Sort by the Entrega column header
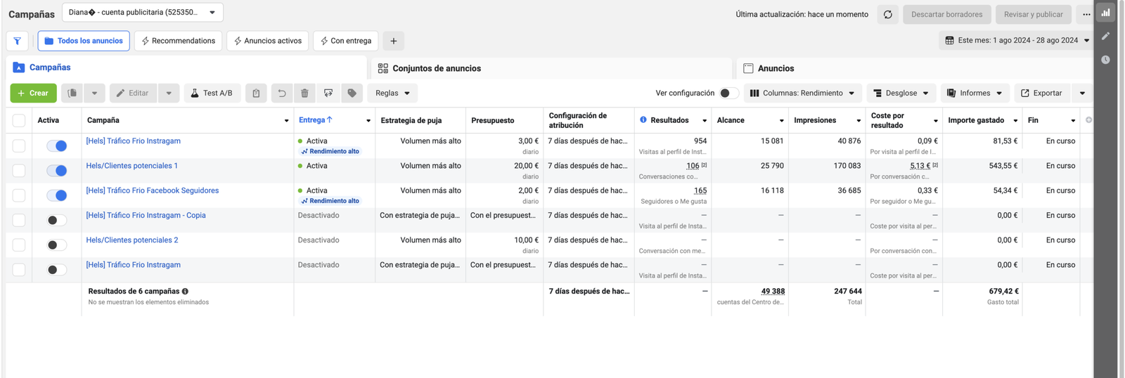 pyautogui.click(x=316, y=120)
